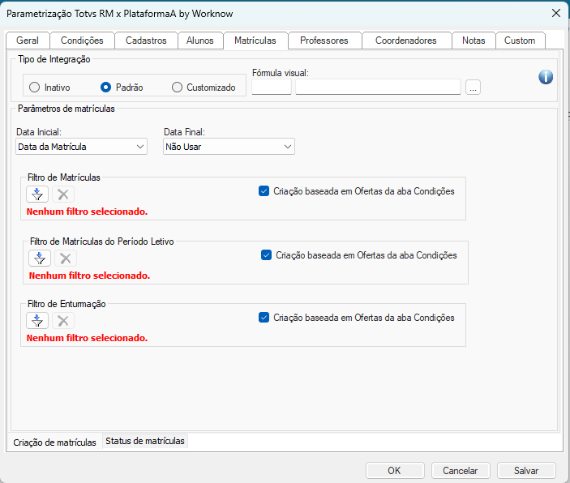Clear the Matrículas do Período Letivo filter
The image size is (570, 483).
66,259
